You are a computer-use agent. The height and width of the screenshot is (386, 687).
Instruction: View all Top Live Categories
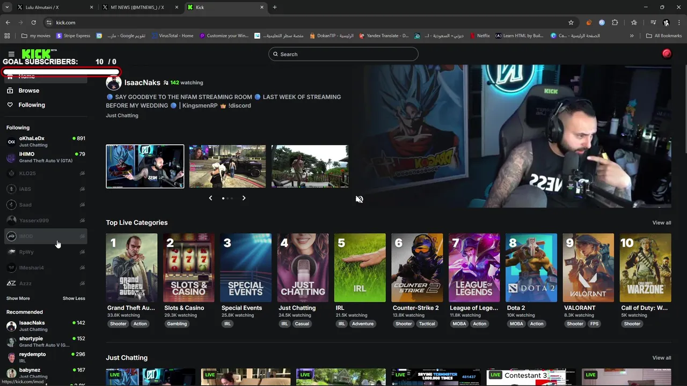661,222
